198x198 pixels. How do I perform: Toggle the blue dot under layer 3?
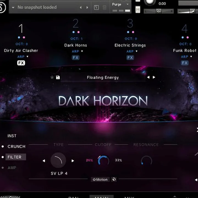click(128, 32)
